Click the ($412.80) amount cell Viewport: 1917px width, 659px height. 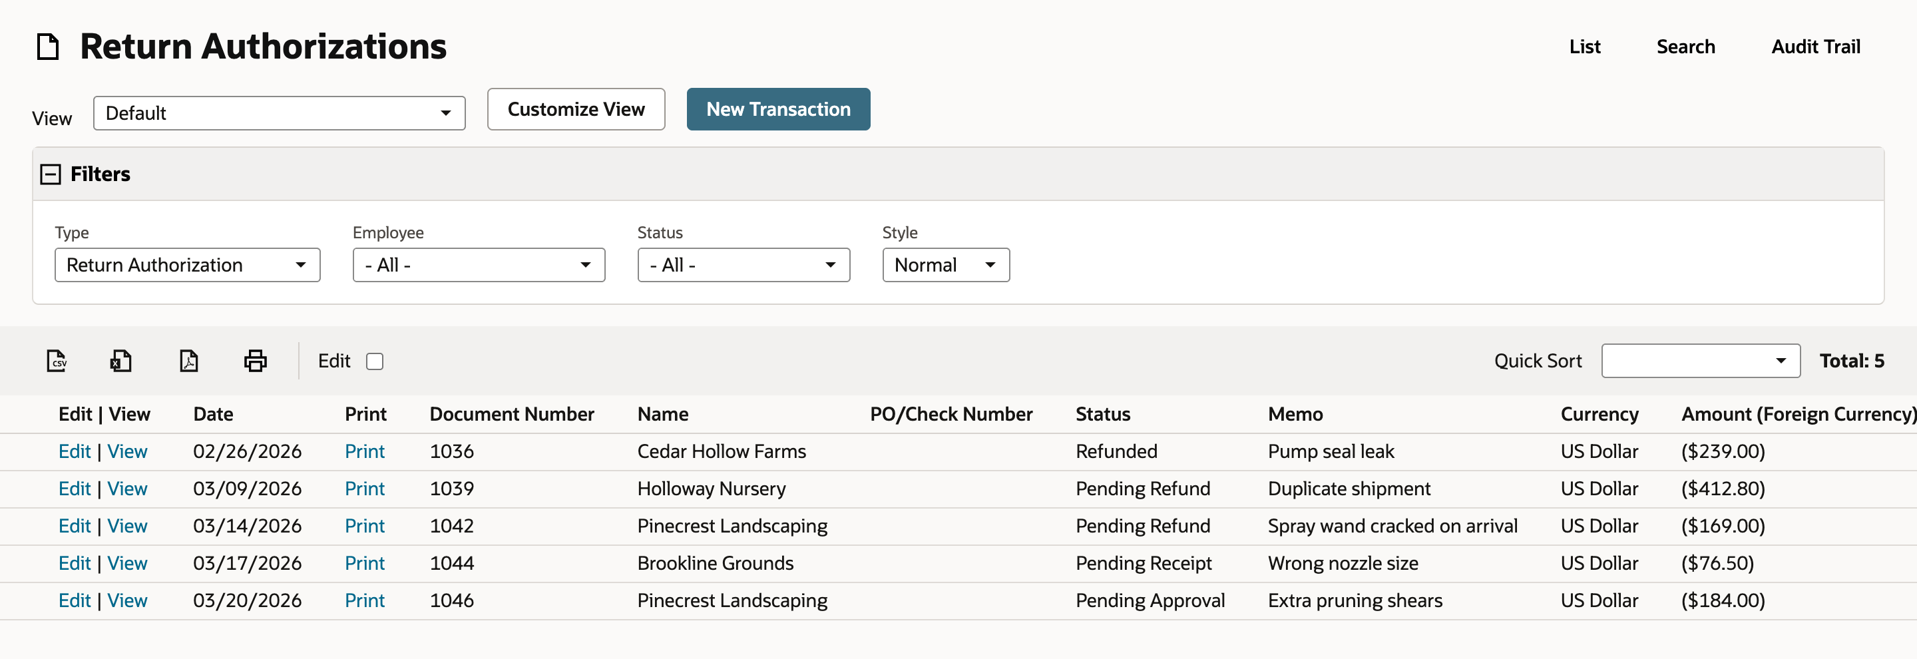click(x=1723, y=489)
